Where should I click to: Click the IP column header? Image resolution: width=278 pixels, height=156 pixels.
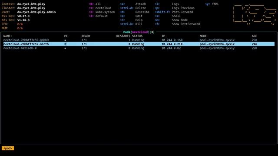click(163, 36)
